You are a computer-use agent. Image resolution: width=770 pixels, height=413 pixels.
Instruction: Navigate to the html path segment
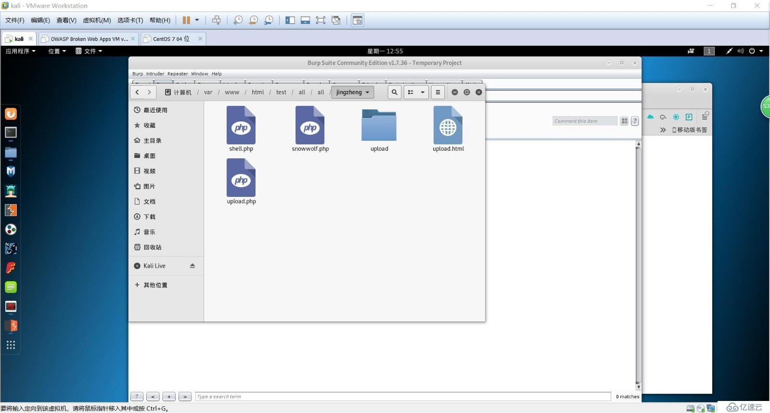(x=258, y=92)
